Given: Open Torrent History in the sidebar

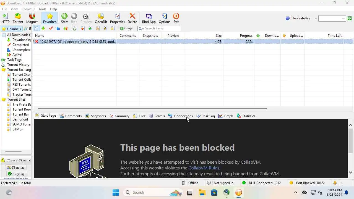Looking at the screenshot, I should [15, 65].
